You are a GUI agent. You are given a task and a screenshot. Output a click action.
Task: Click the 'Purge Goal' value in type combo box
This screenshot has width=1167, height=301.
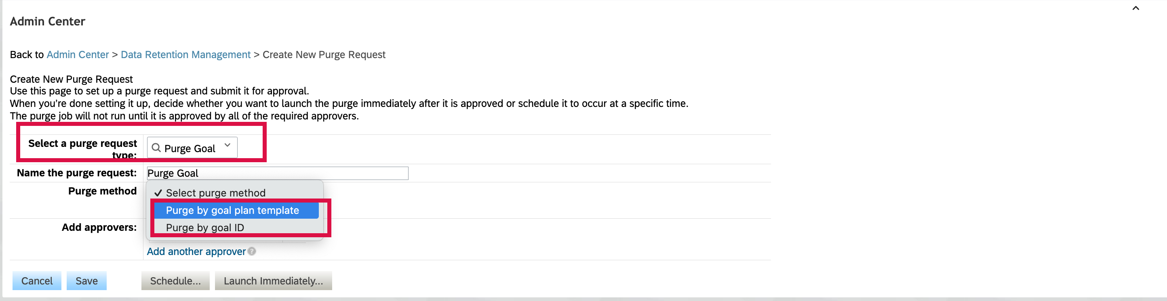point(190,148)
